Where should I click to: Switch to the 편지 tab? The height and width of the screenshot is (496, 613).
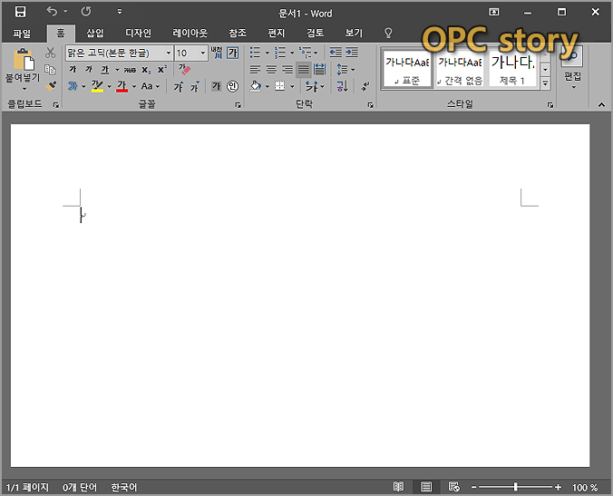tap(276, 33)
